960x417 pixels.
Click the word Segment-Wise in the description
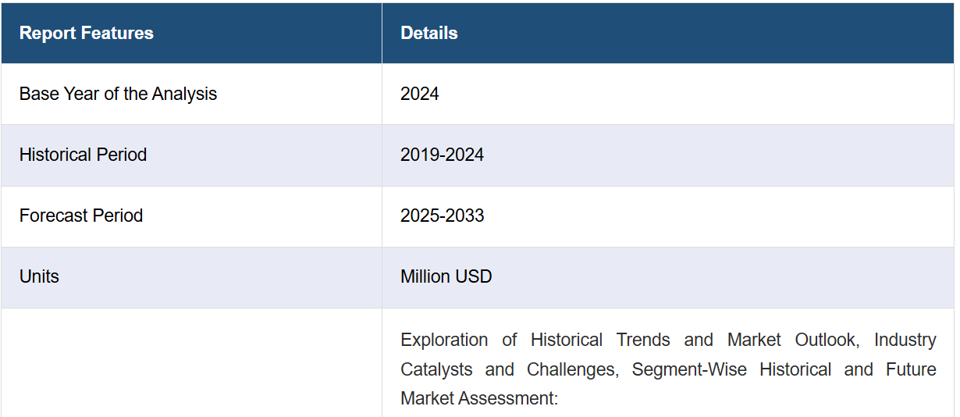(x=689, y=369)
